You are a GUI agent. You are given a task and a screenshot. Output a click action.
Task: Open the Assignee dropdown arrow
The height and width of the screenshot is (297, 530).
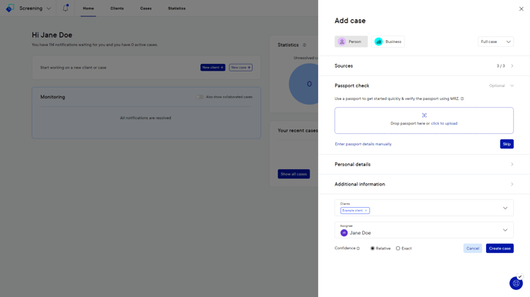tap(505, 230)
